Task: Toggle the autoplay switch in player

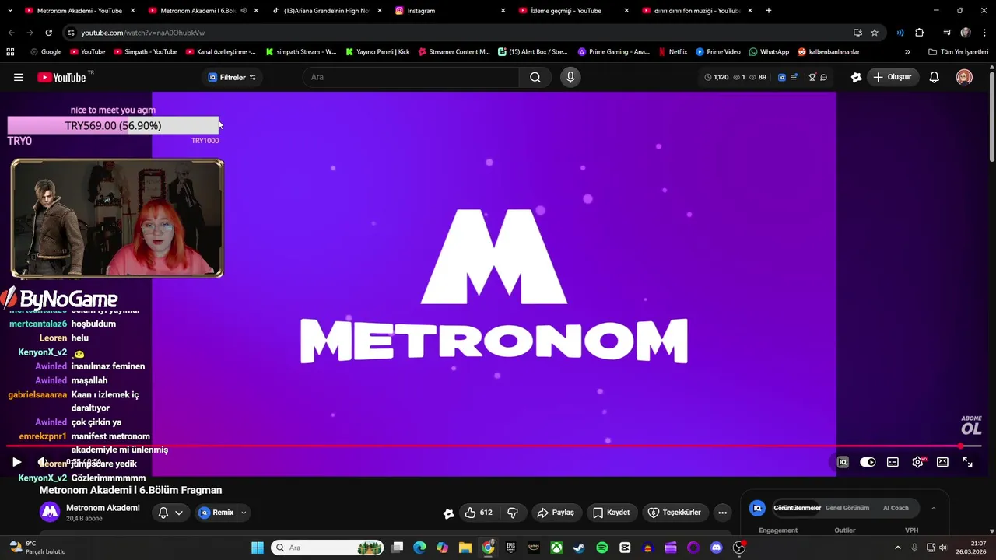Action: click(x=868, y=462)
